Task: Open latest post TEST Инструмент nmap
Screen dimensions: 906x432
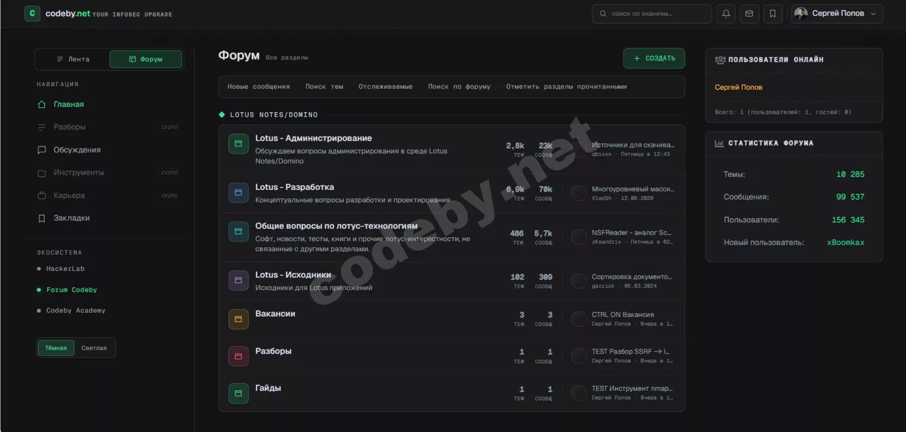Action: click(632, 389)
